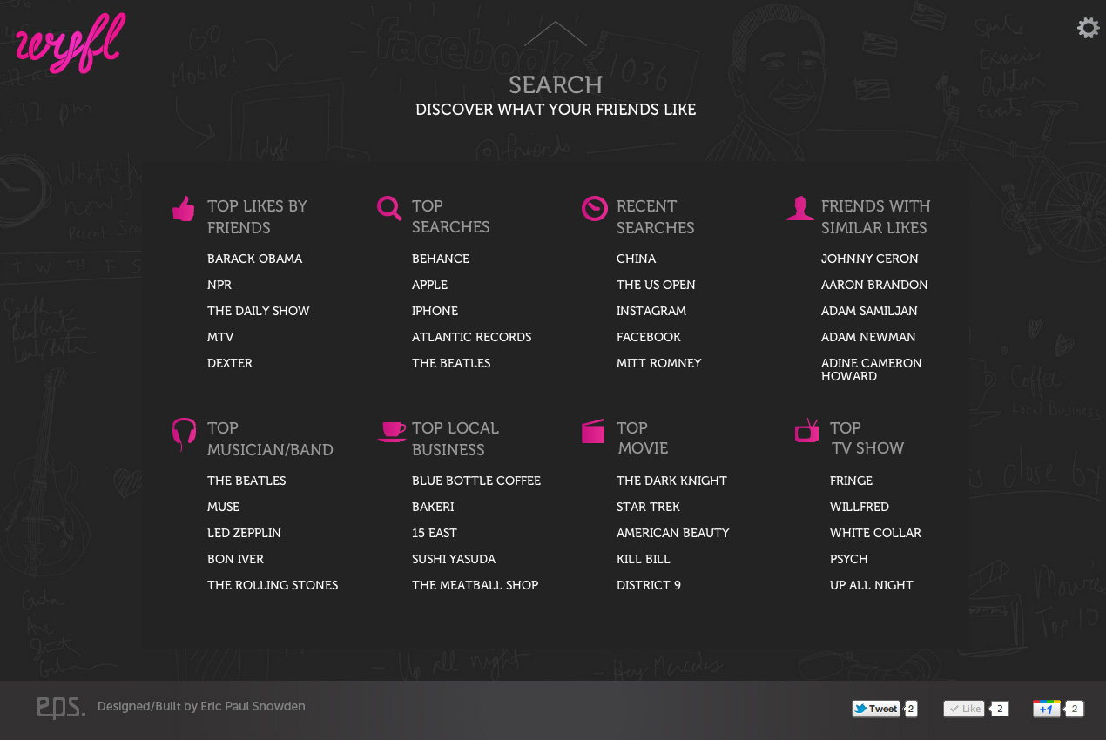
Task: Click the Like count bubble
Action: tap(999, 709)
